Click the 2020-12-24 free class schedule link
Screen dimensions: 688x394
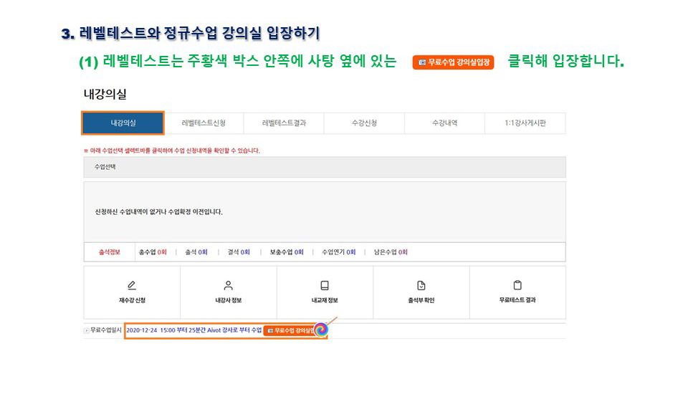[193, 330]
